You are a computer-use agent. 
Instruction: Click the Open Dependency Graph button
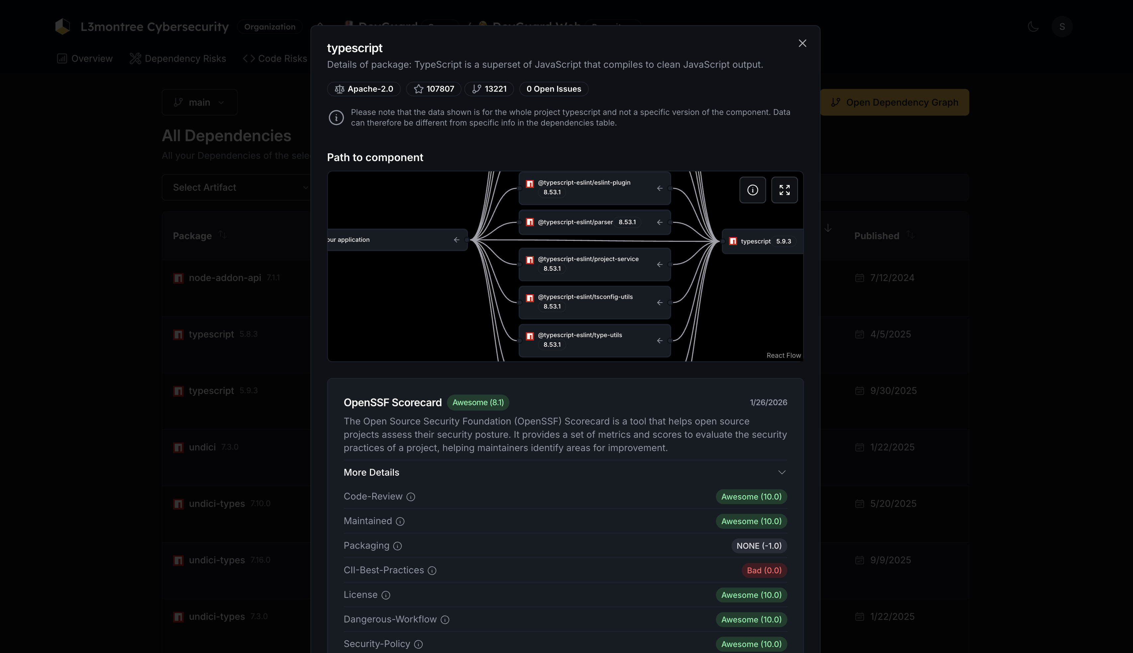click(894, 102)
